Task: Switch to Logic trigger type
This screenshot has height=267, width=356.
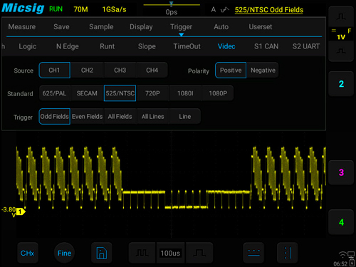Action: [x=28, y=46]
